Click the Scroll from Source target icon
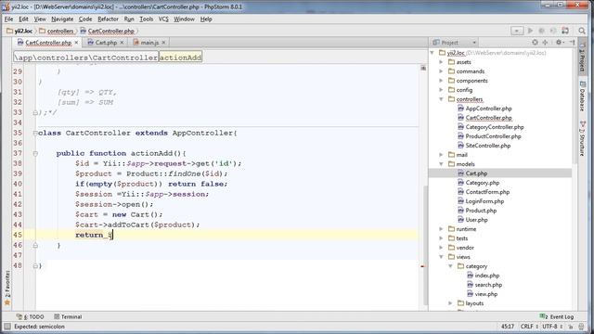 (535, 43)
